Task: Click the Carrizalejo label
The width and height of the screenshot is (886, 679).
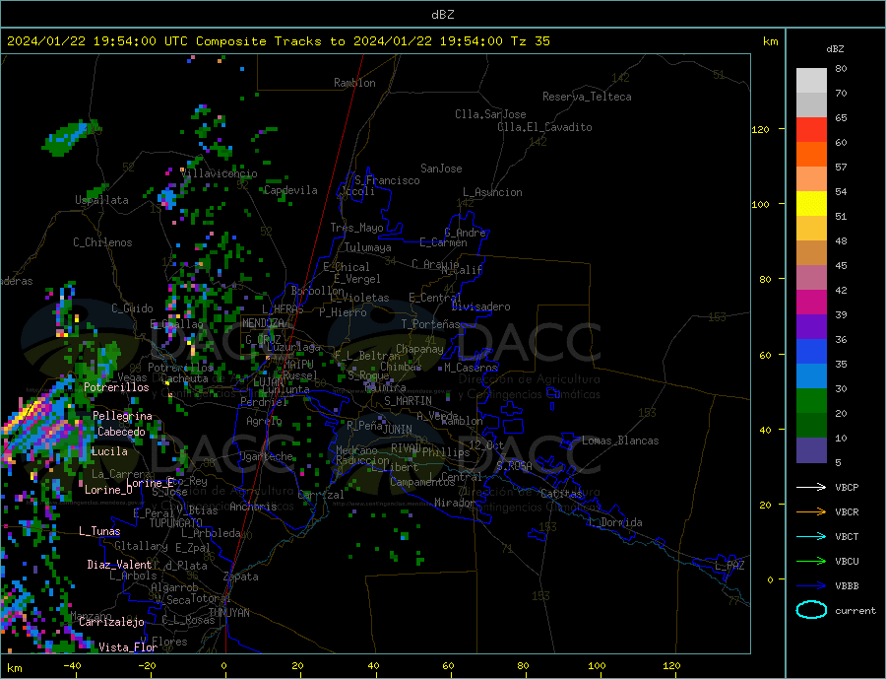Action: coord(111,623)
